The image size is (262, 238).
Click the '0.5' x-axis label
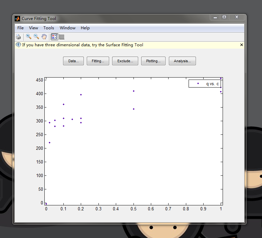pyautogui.click(x=134, y=209)
